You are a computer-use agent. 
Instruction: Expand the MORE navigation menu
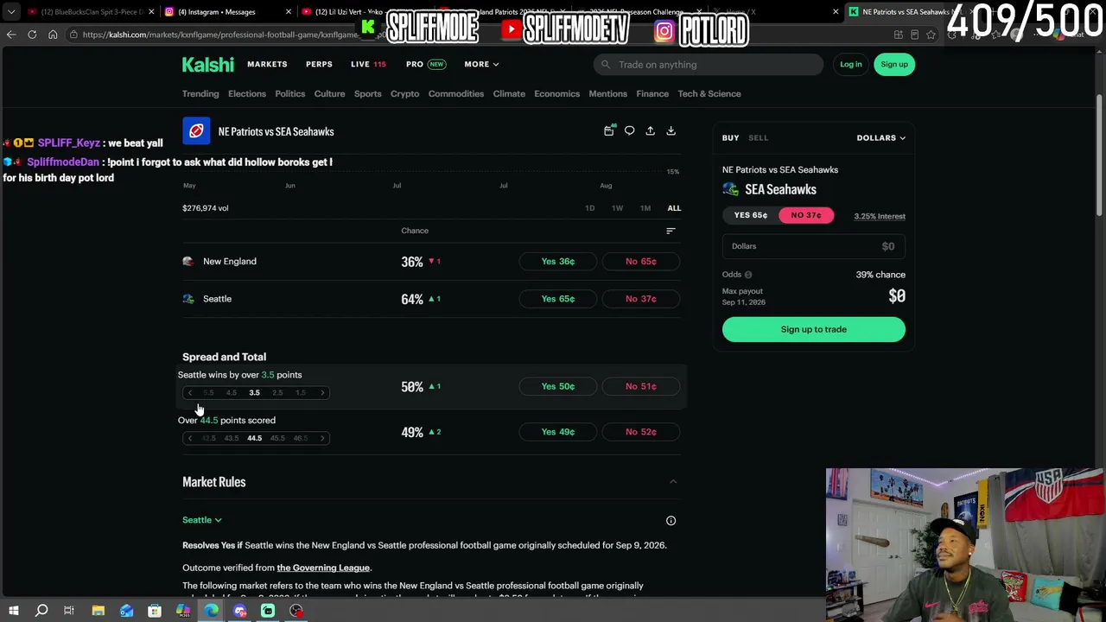[x=481, y=64]
